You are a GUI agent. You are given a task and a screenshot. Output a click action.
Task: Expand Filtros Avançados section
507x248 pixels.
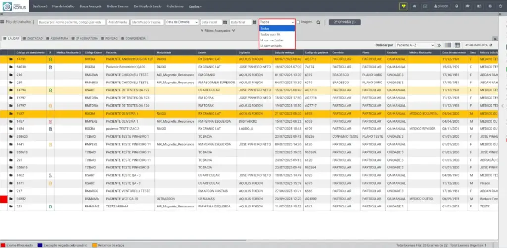pyautogui.click(x=217, y=30)
